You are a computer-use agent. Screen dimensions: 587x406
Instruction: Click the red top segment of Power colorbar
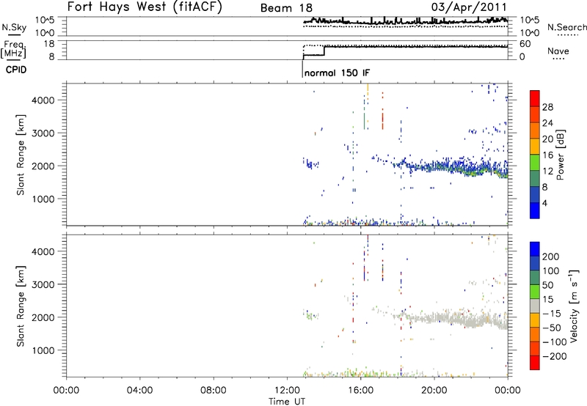coord(535,98)
